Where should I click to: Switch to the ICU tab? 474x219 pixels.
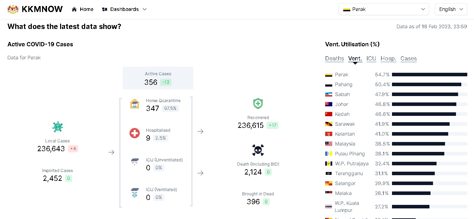click(x=371, y=59)
